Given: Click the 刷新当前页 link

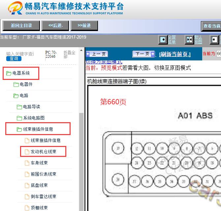Looking at the screenshot, I should [175, 54].
